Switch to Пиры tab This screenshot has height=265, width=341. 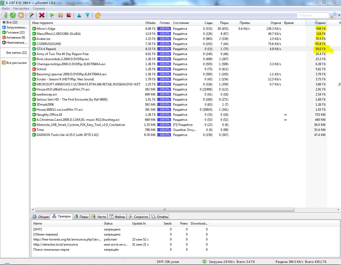point(81,217)
